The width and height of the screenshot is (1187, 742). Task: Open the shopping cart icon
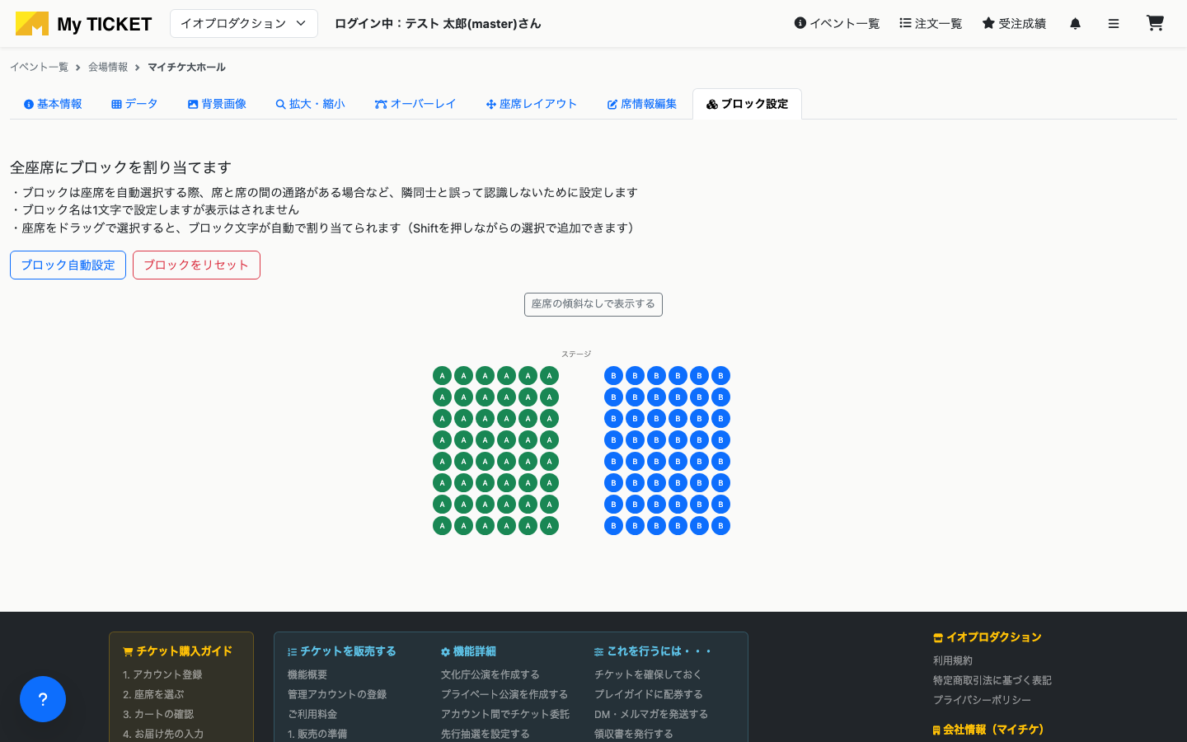click(1155, 23)
